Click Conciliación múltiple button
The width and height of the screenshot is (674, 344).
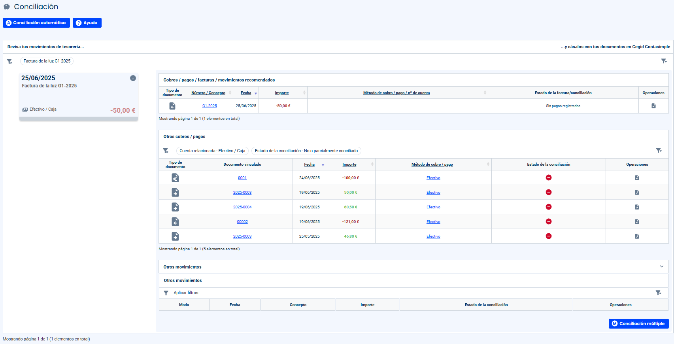click(x=638, y=323)
